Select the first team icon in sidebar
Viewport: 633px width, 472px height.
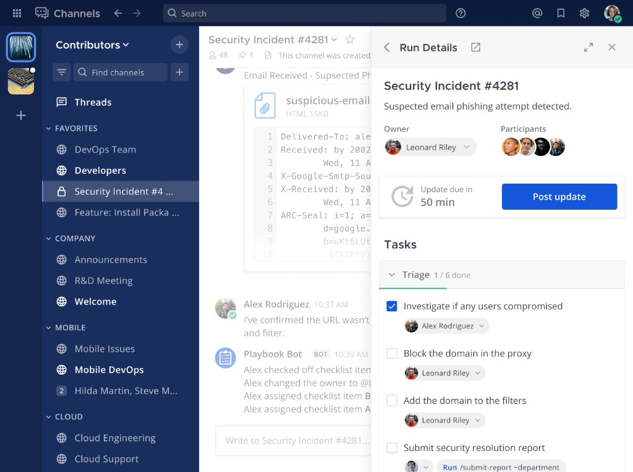[21, 47]
